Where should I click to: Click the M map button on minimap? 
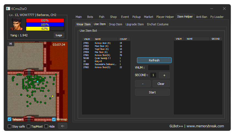pyautogui.click(x=10, y=44)
